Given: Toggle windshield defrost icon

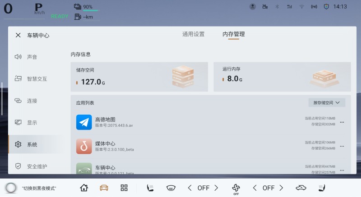Looking at the screenshot, I should 171,188.
